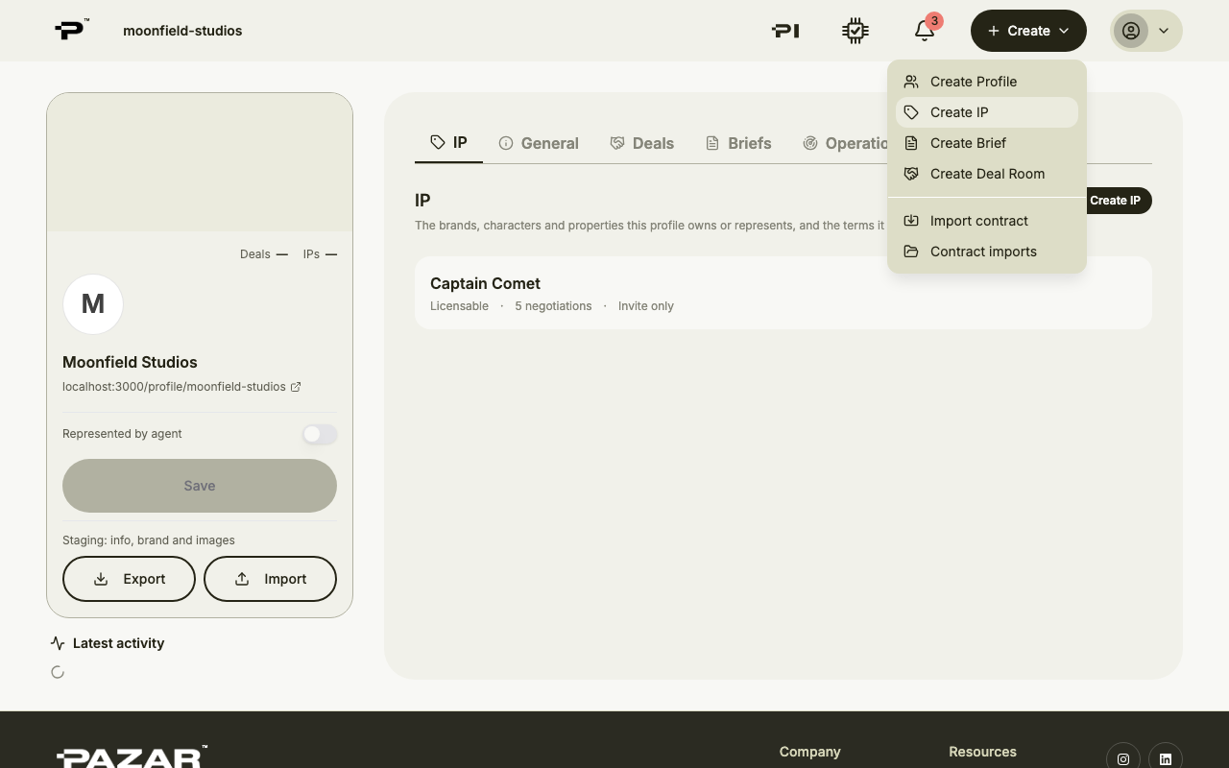Click the Import button

click(270, 579)
